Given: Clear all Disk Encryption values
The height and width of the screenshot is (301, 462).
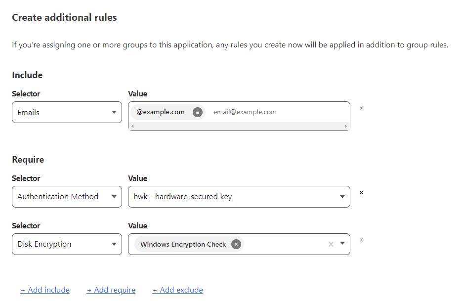Looking at the screenshot, I should coord(331,244).
